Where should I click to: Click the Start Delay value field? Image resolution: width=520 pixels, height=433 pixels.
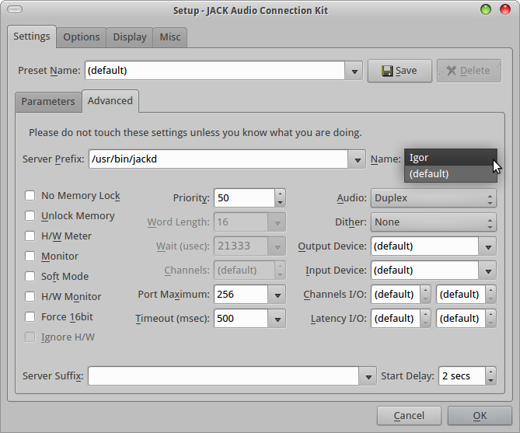pos(462,376)
